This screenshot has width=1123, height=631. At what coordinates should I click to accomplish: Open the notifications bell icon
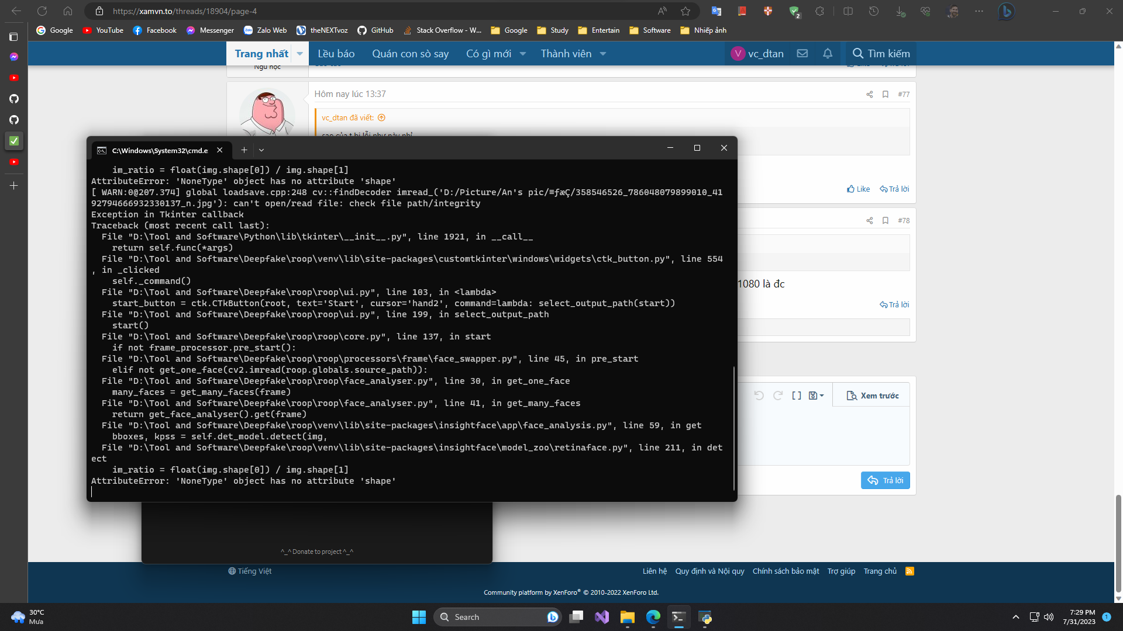[828, 54]
